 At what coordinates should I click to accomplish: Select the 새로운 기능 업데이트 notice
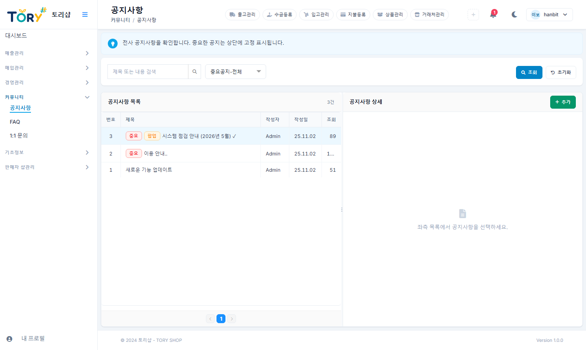tap(221, 170)
